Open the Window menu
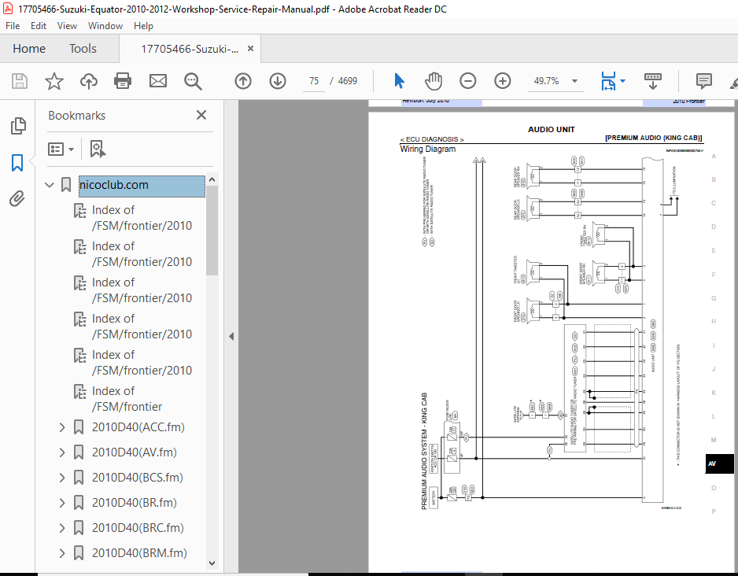Image resolution: width=738 pixels, height=576 pixels. tap(105, 26)
